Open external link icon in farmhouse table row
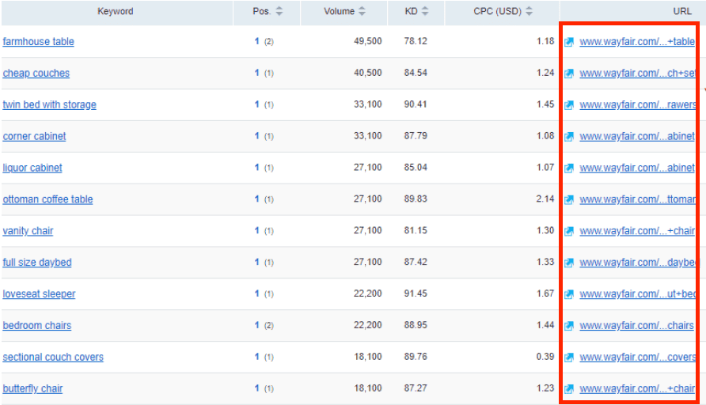Screen dimensions: 706x405 pos(569,42)
